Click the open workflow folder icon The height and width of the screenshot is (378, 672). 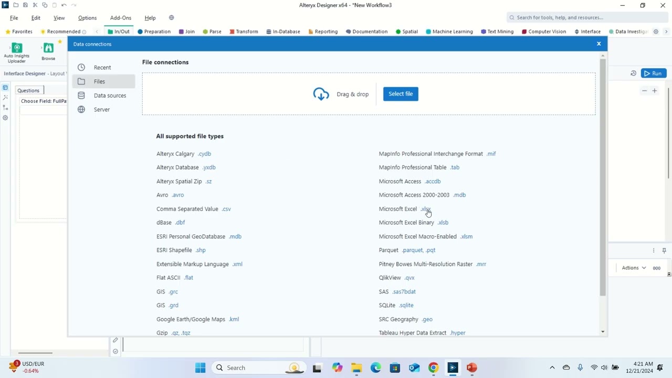click(x=16, y=5)
